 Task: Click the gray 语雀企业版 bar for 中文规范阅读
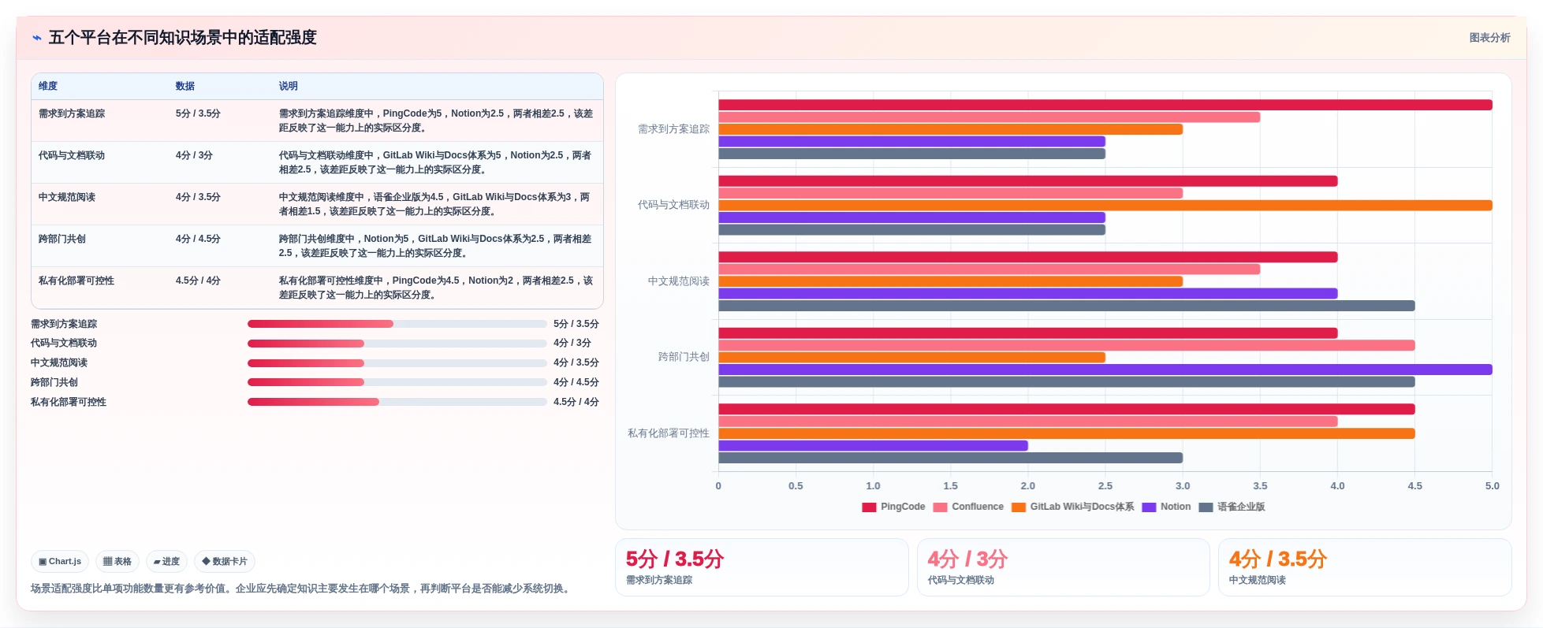1066,306
